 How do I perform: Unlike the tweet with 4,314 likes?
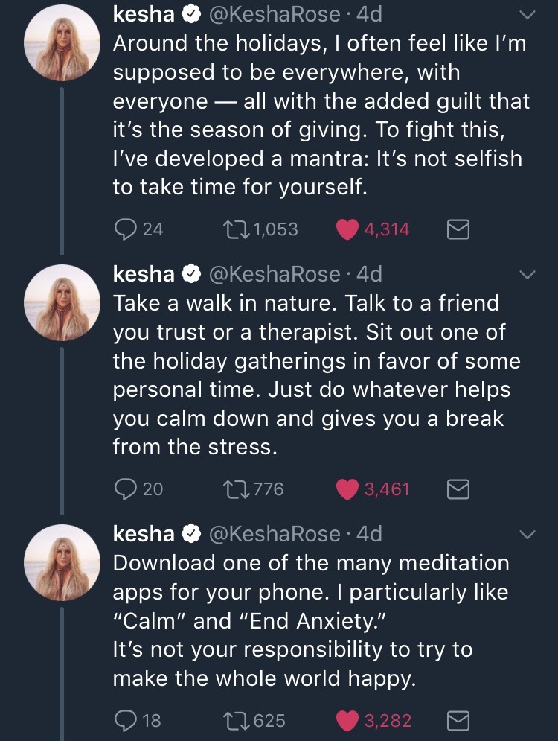(347, 229)
